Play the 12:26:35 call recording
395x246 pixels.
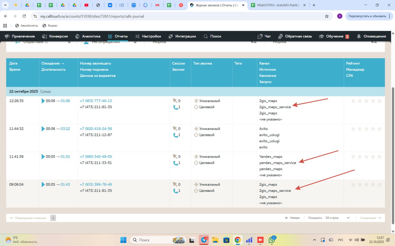click(43, 101)
